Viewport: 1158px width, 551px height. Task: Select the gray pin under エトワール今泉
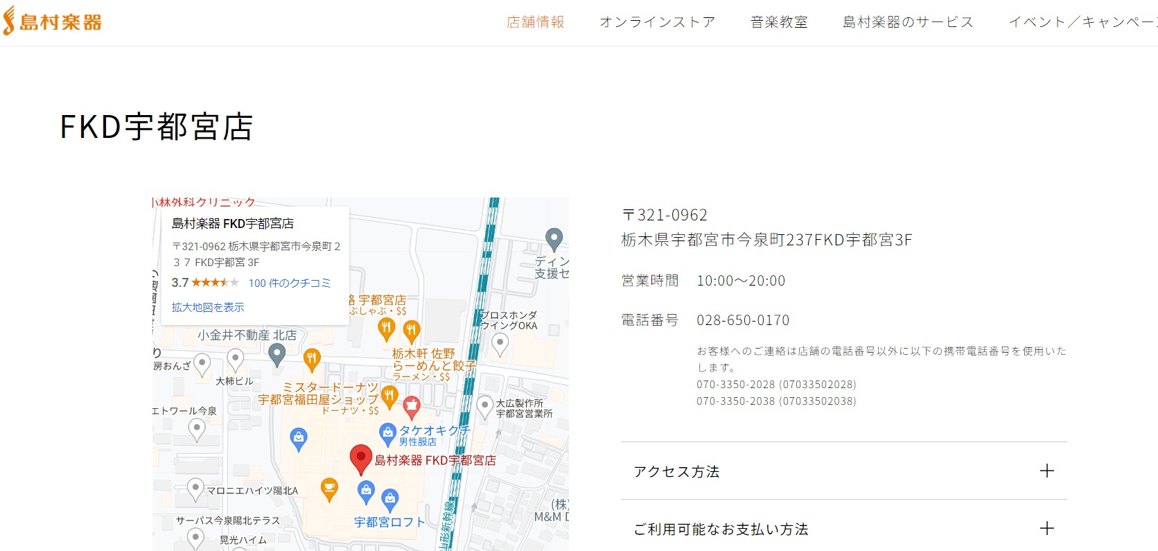click(197, 430)
